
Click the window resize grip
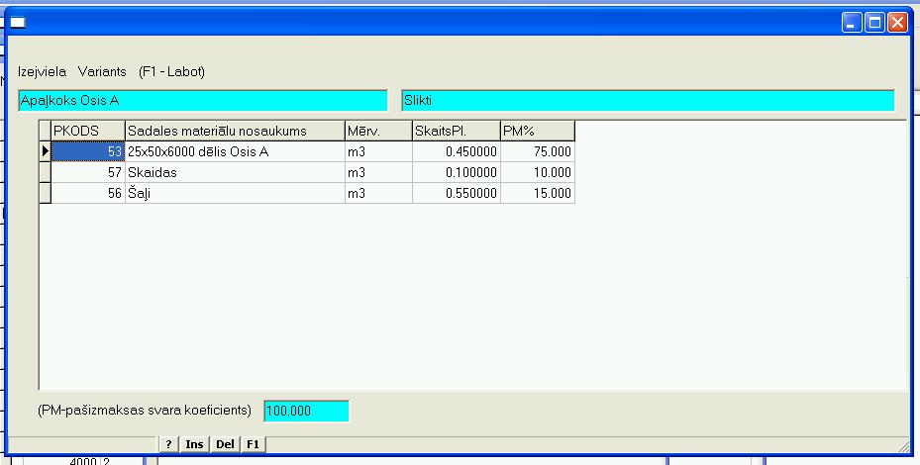click(904, 447)
